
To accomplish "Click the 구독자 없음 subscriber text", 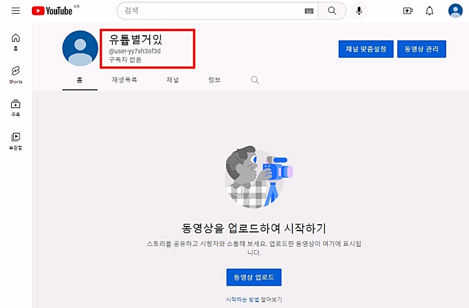I will coord(125,59).
